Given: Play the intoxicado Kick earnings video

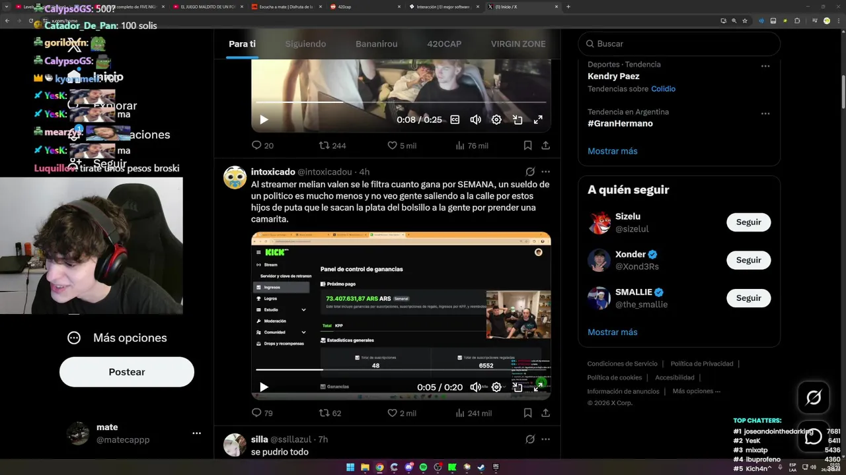Looking at the screenshot, I should click(264, 387).
